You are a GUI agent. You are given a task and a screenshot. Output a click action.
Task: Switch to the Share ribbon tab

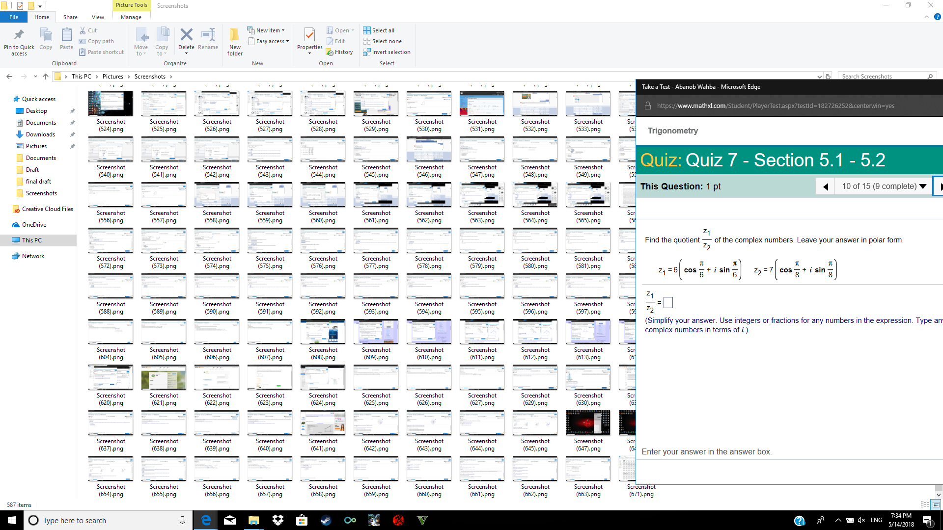(x=70, y=17)
